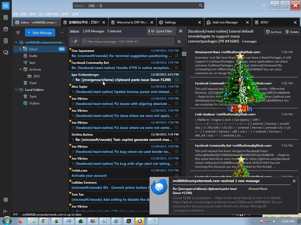Launch Chrome from the taskbar

[x=44, y=221]
